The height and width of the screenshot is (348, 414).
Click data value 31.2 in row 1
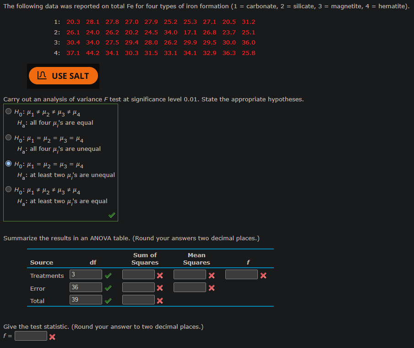(249, 22)
